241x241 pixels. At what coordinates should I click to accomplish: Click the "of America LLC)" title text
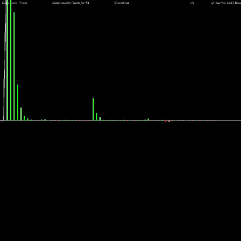222,3
